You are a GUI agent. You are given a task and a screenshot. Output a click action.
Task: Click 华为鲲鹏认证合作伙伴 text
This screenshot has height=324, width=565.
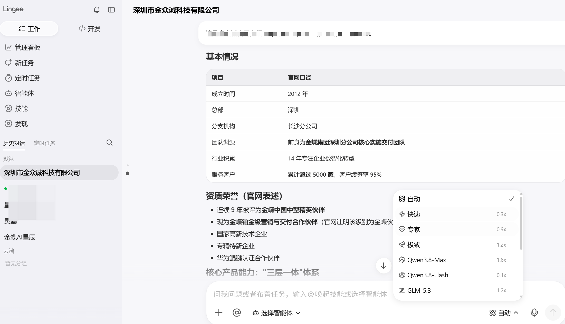pyautogui.click(x=248, y=258)
